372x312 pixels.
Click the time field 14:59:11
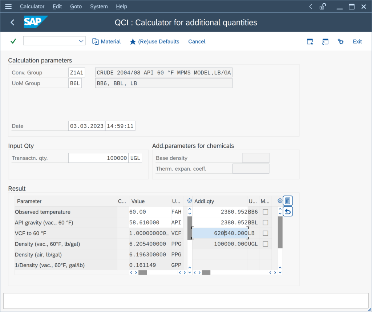(x=120, y=126)
